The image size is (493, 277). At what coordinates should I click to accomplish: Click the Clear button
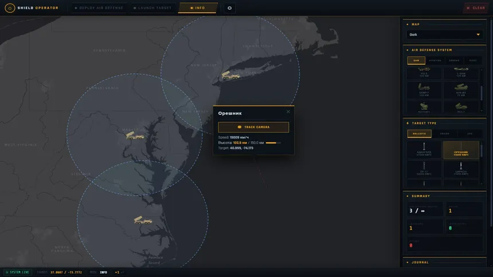tap(475, 8)
